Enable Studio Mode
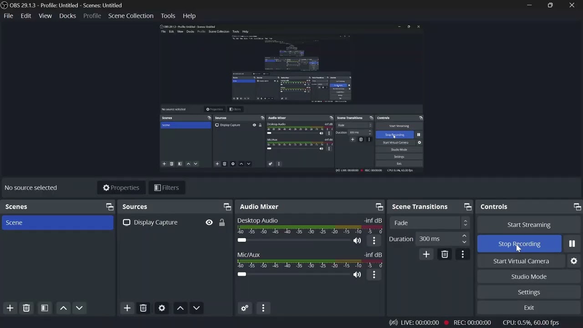The height and width of the screenshot is (328, 583). click(x=529, y=277)
